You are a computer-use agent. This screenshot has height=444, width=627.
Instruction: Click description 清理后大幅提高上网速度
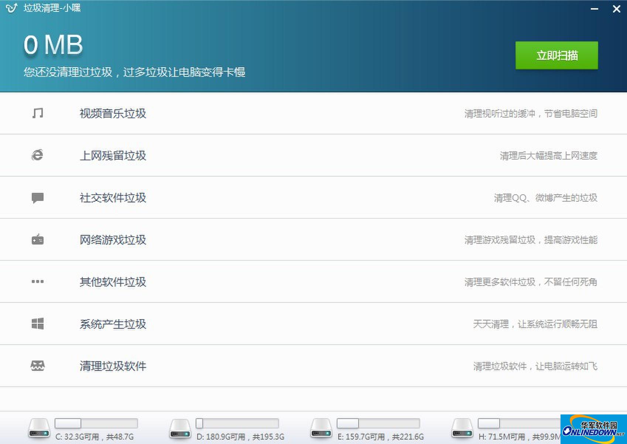point(549,156)
